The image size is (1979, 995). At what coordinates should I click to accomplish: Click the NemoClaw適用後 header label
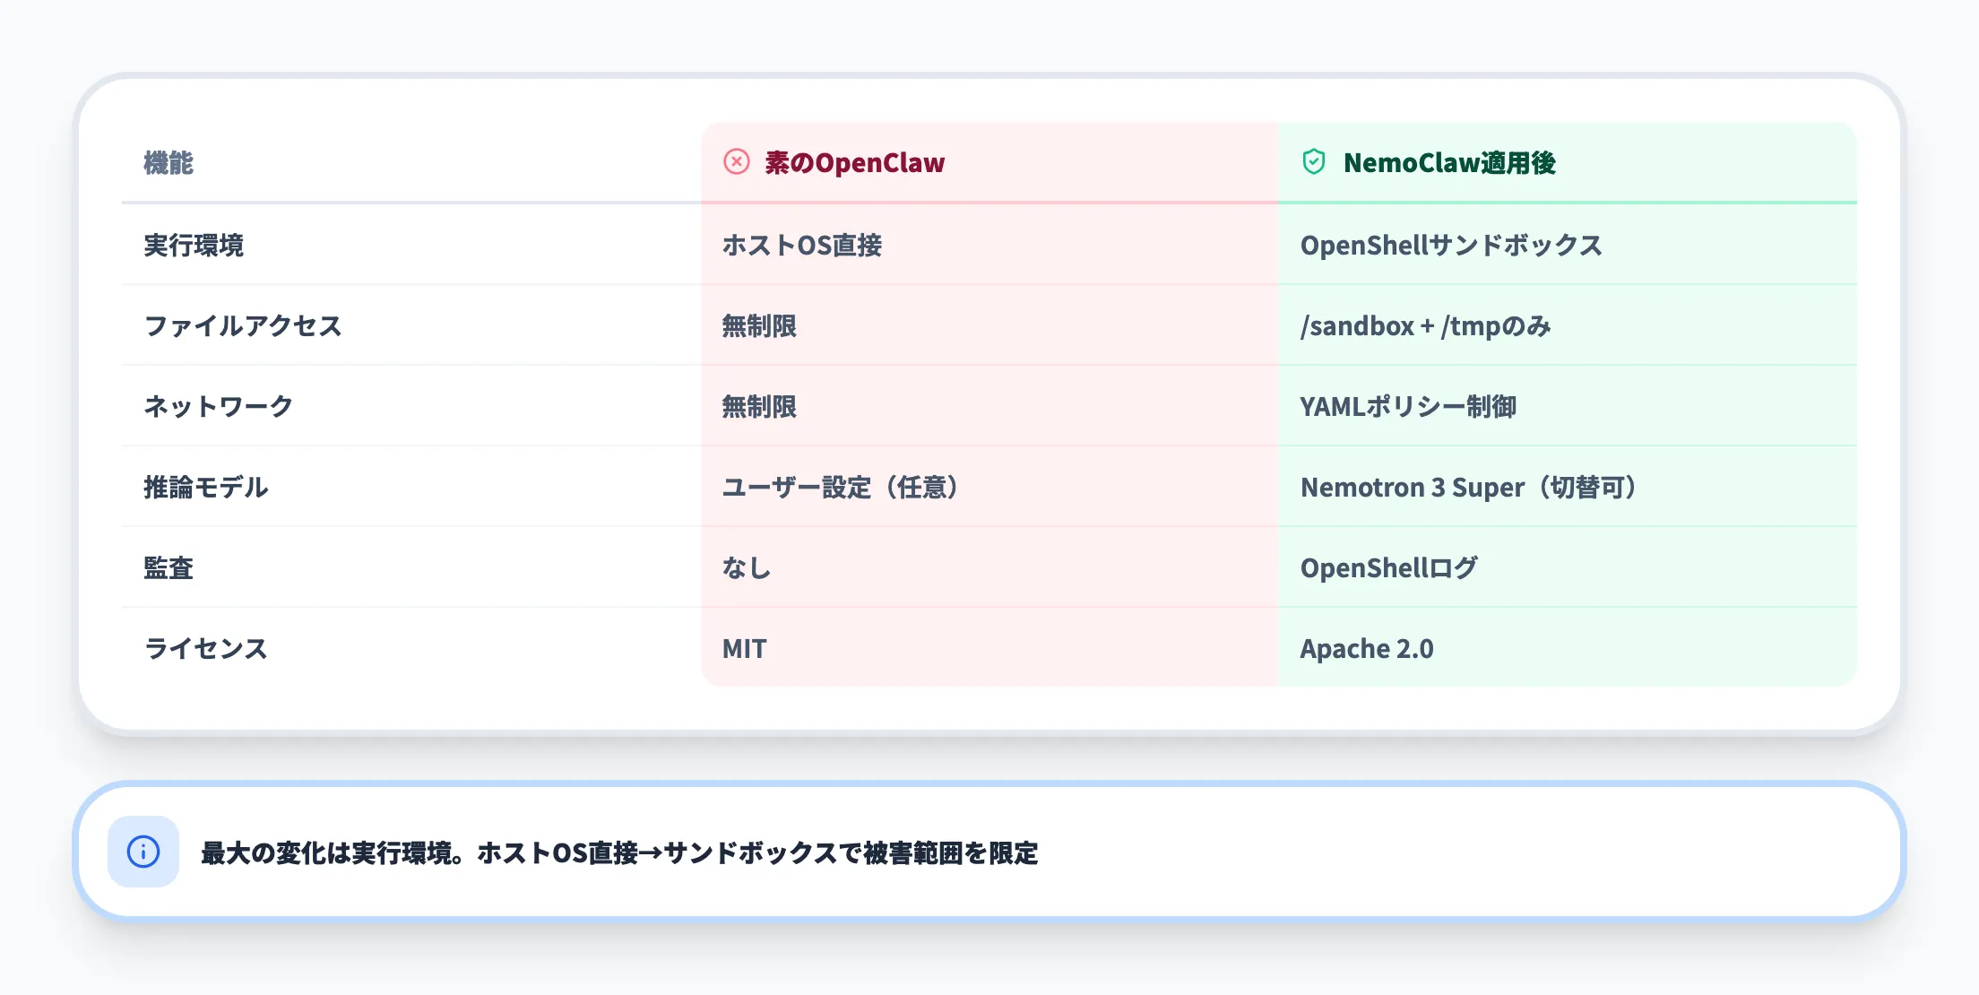tap(1449, 163)
